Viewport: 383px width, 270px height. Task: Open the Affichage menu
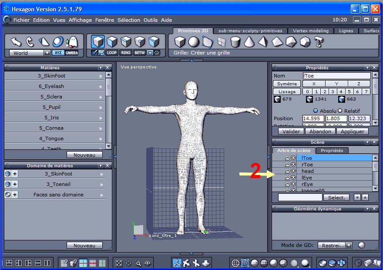click(80, 20)
